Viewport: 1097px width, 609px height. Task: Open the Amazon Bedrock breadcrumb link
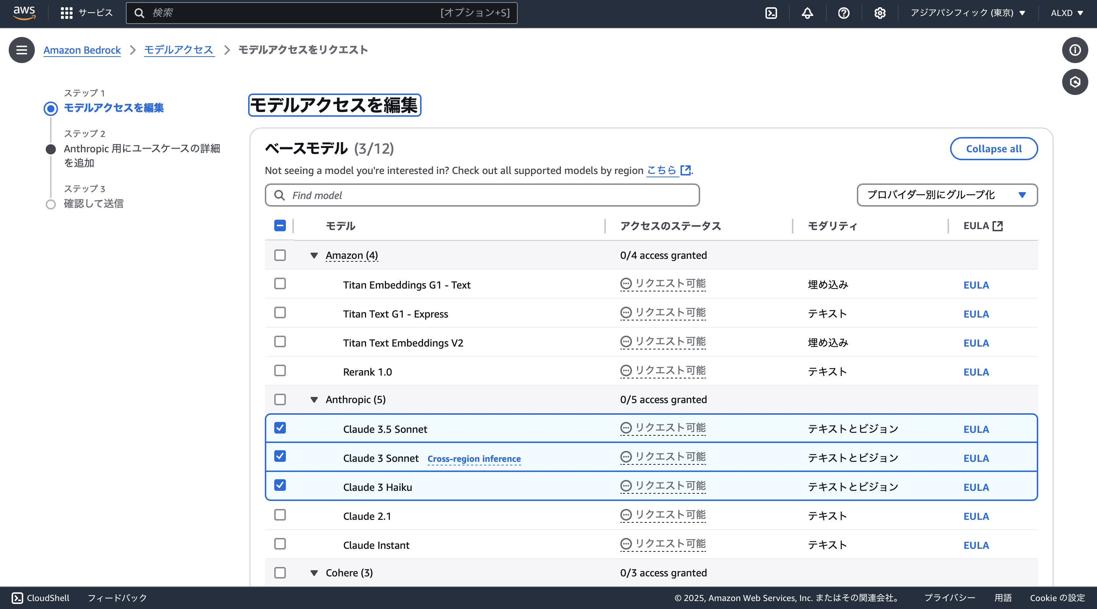tap(82, 50)
